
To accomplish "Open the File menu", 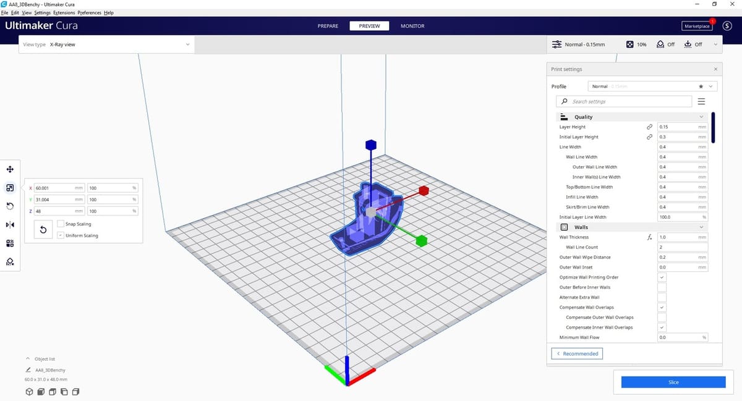I will point(6,13).
